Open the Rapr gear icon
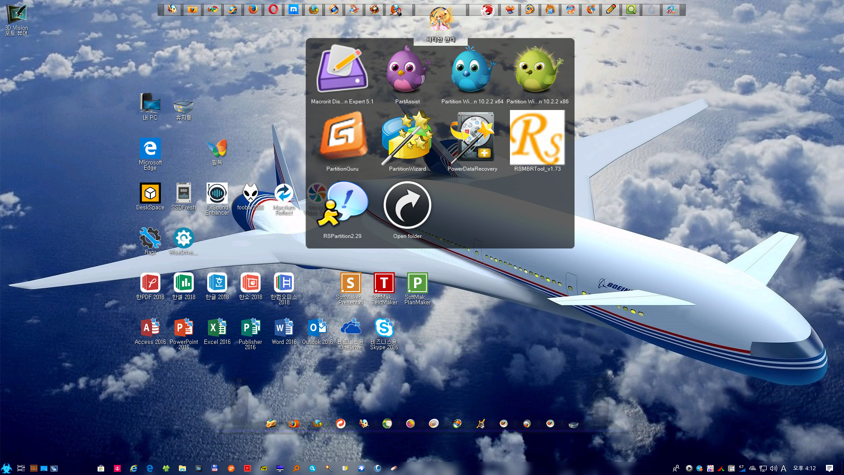Viewport: 844px width, 475px height. tap(150, 241)
